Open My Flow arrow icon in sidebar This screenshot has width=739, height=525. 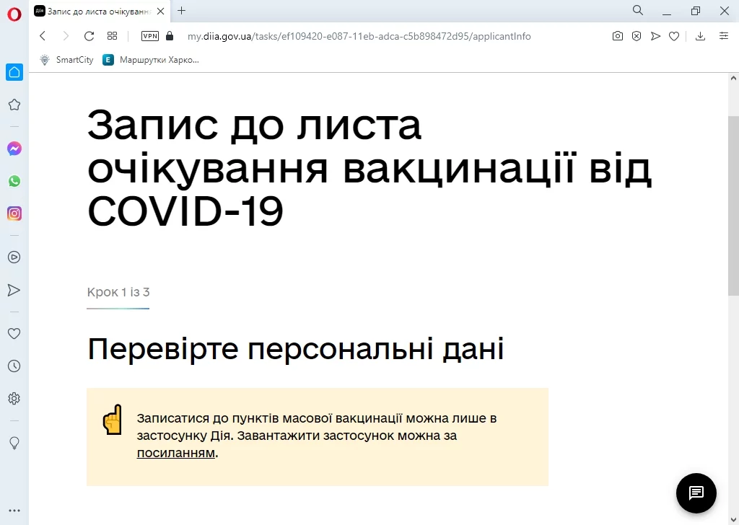[x=14, y=290]
